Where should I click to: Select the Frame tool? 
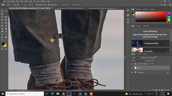(6, 17)
